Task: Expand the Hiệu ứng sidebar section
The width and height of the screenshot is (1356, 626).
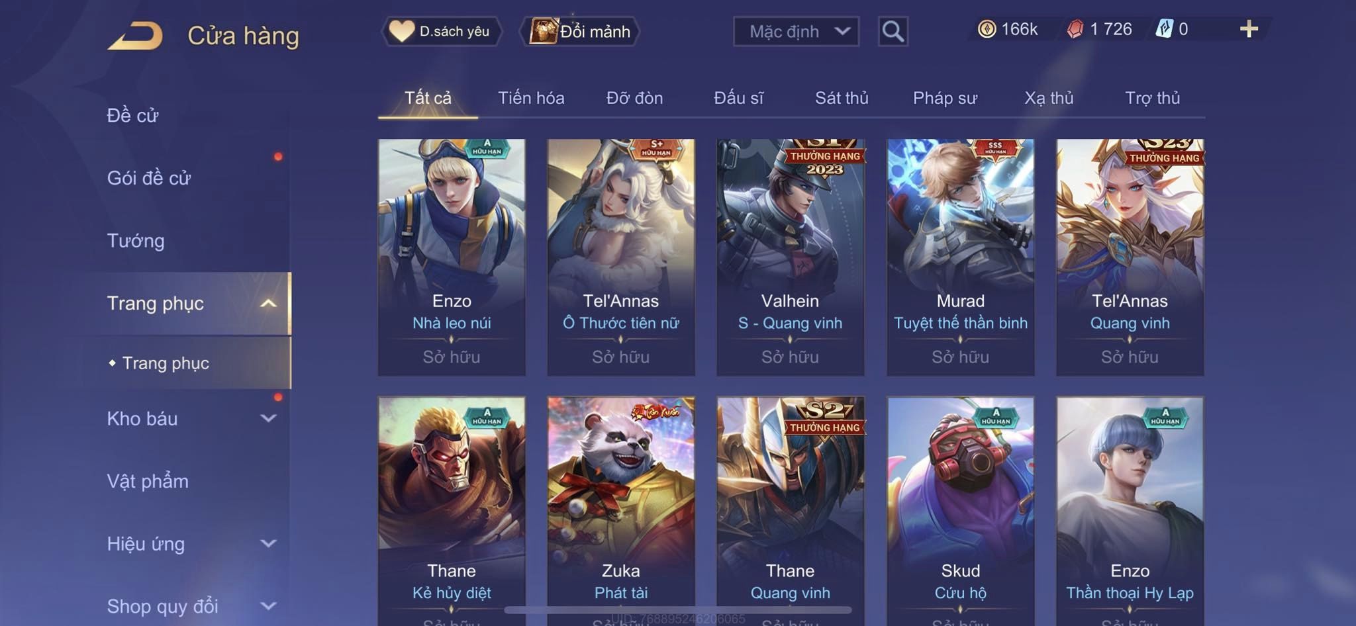Action: [x=268, y=543]
